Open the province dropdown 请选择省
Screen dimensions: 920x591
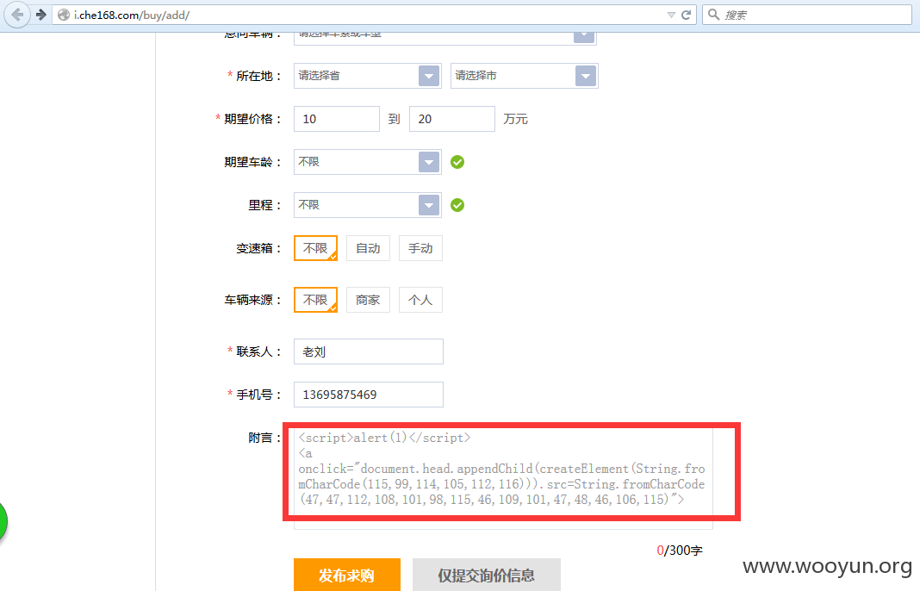pos(367,76)
